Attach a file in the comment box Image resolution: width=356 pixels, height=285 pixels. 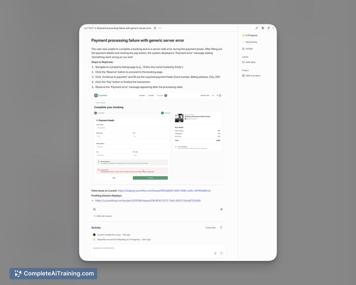[215, 253]
